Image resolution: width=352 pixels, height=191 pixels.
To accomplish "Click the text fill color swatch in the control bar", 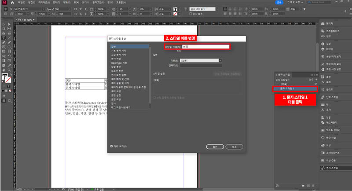I will point(175,9).
